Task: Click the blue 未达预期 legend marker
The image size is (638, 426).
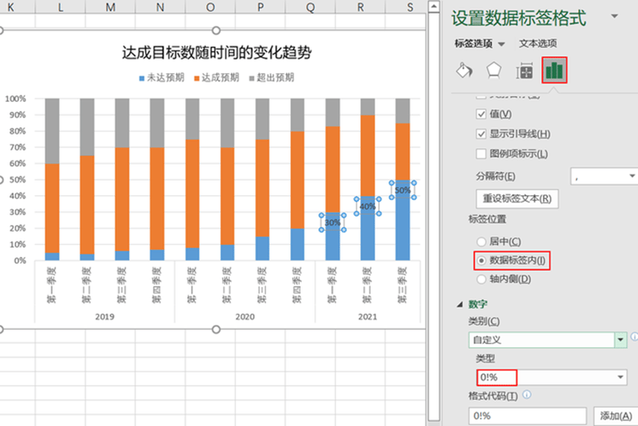Action: tap(142, 78)
